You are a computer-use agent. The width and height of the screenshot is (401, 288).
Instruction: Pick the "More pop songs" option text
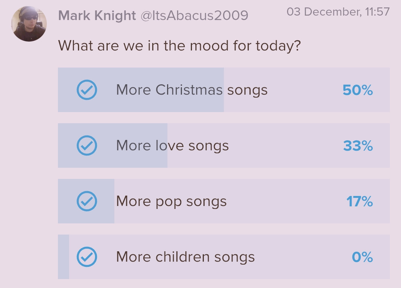click(171, 201)
